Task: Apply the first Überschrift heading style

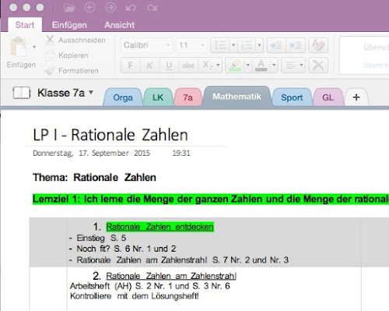Action: [x=376, y=47]
